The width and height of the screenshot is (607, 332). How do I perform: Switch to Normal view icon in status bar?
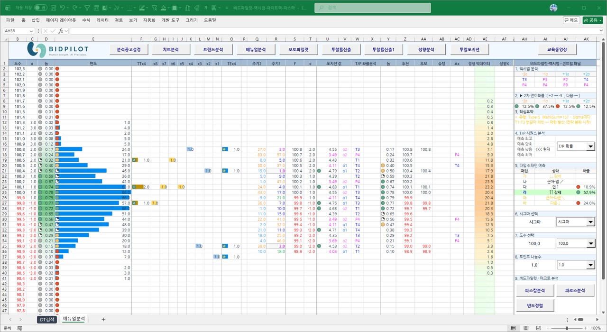point(513,328)
